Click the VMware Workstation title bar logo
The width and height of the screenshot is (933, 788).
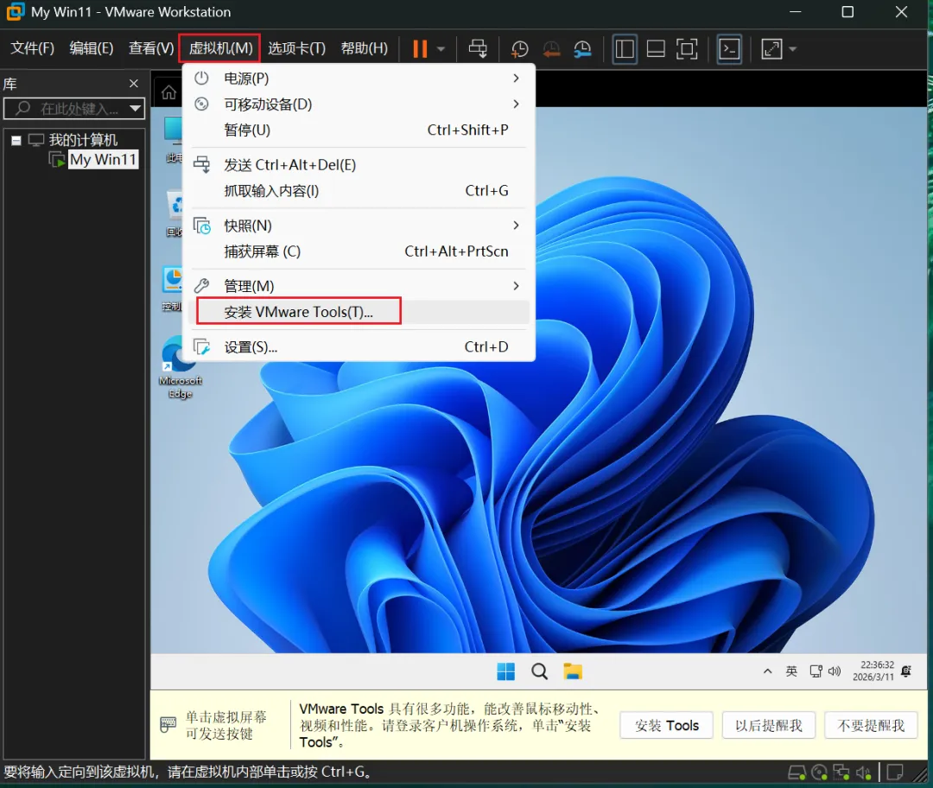[16, 11]
